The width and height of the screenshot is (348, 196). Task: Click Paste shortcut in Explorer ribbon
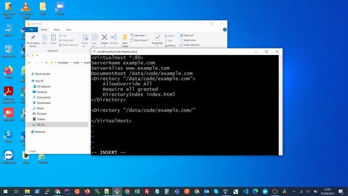68,45
